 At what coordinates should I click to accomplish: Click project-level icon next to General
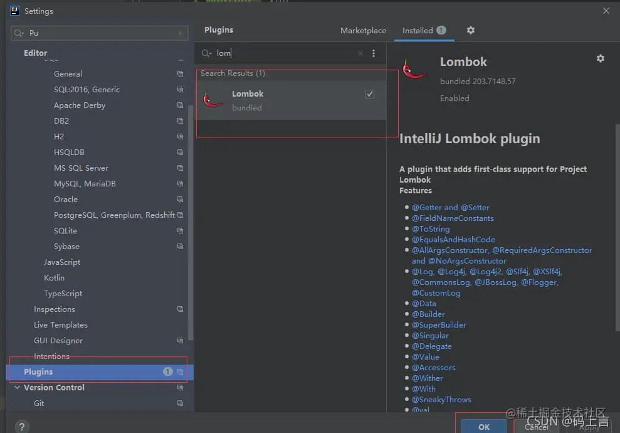[x=181, y=74]
